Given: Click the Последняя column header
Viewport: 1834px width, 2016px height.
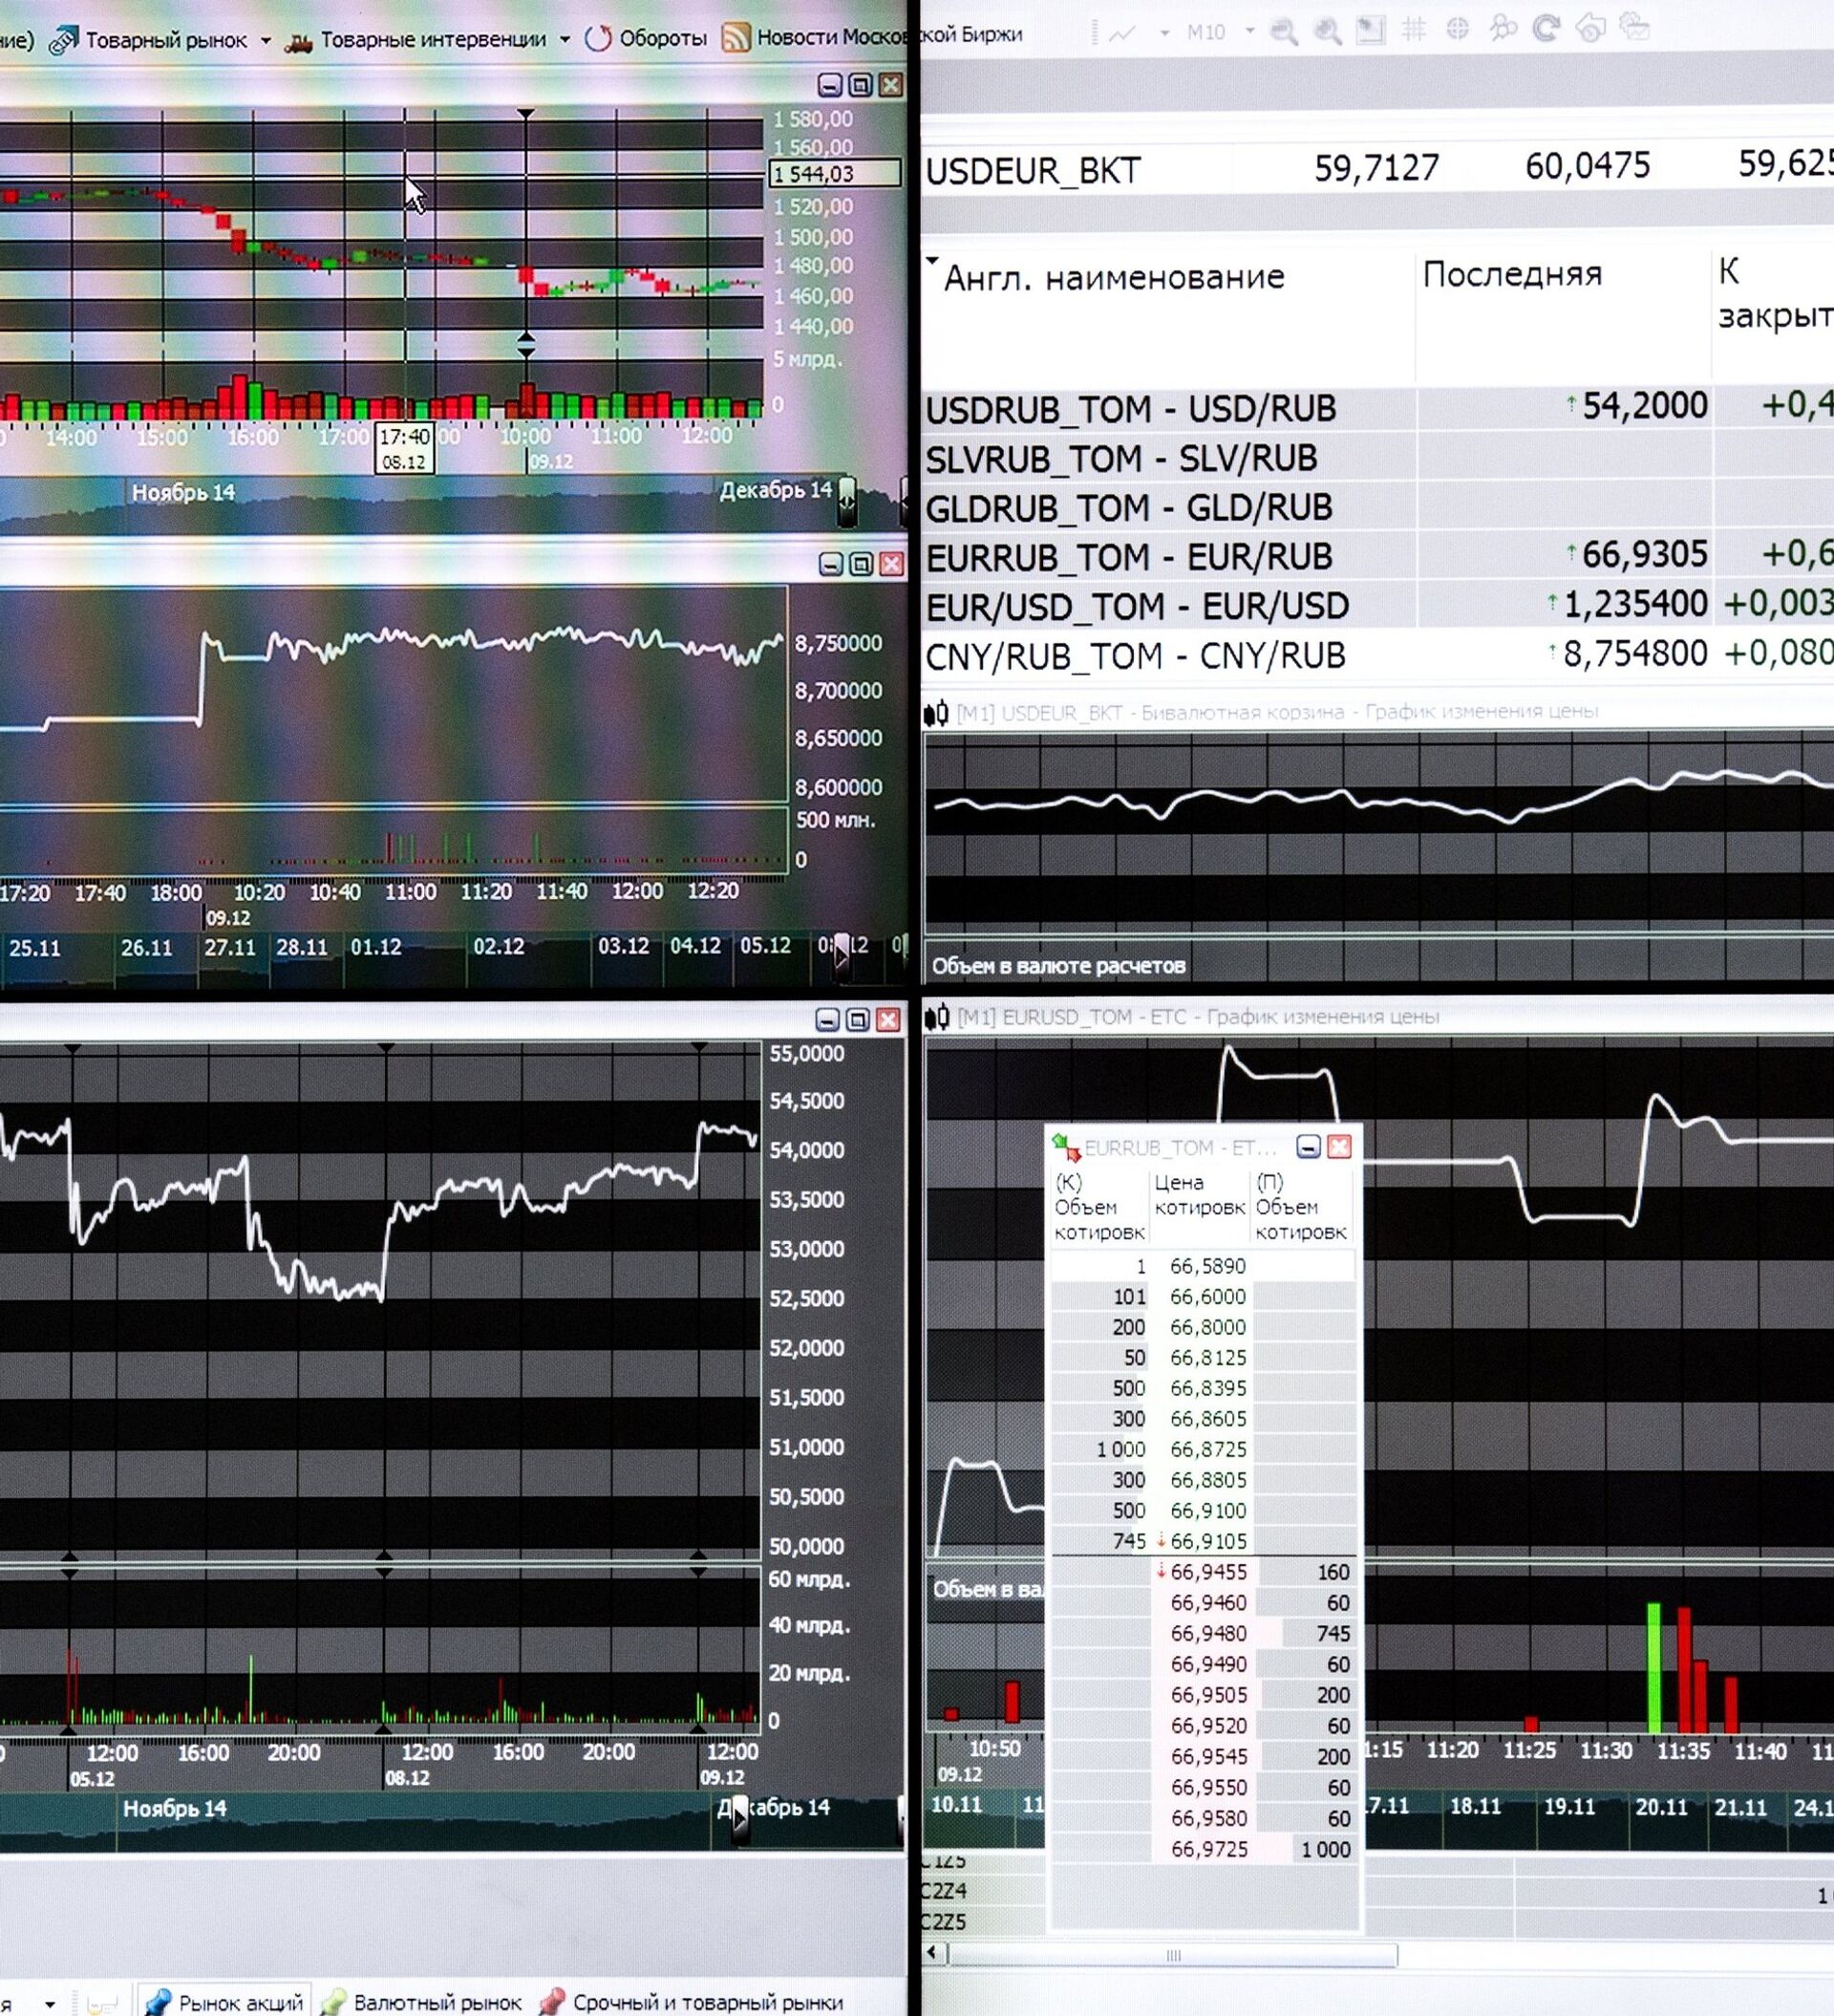Looking at the screenshot, I should tap(1511, 274).
